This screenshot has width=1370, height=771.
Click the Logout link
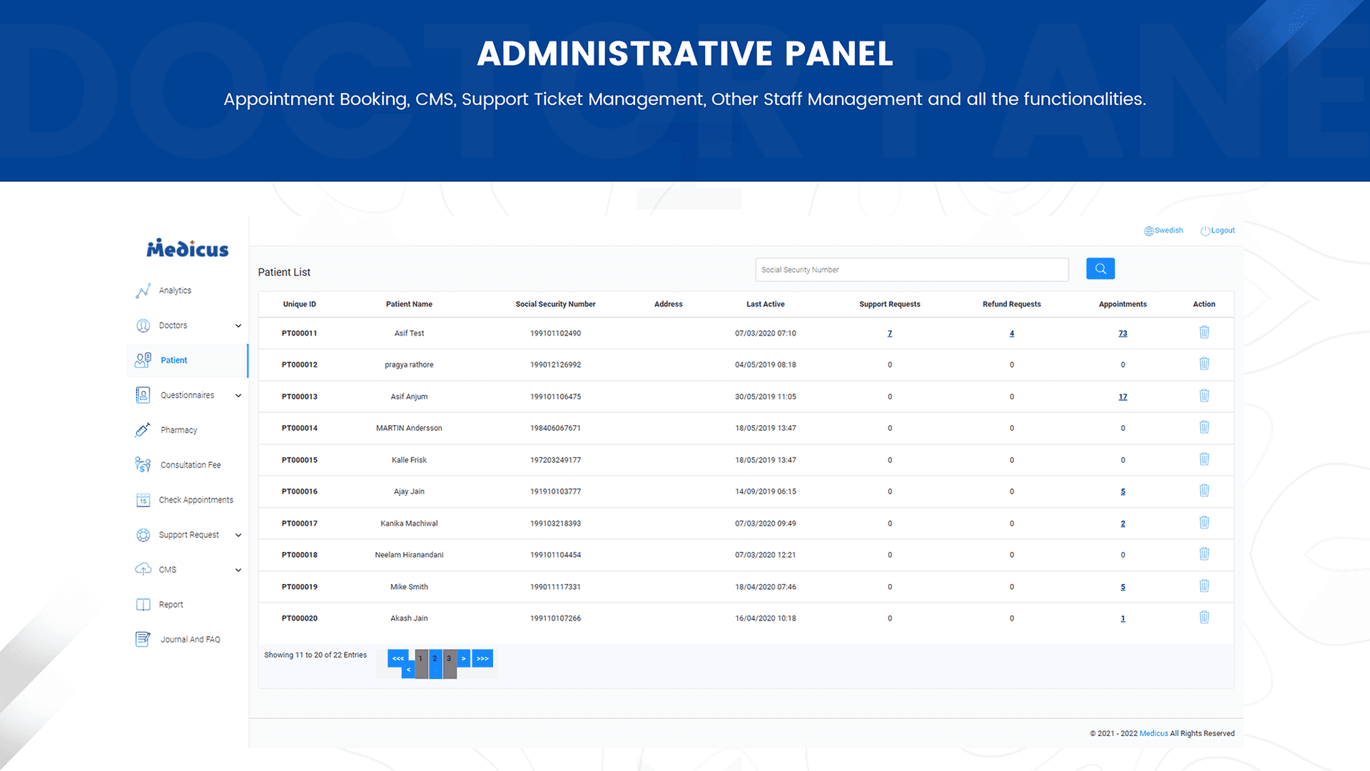1218,230
